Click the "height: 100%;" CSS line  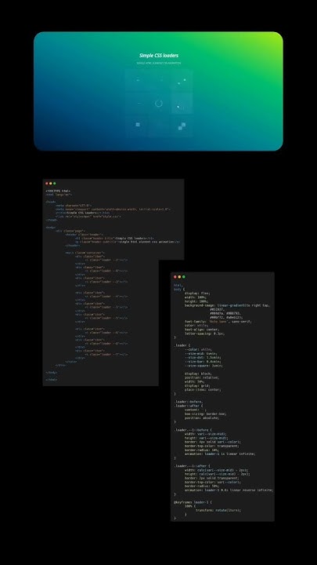point(197,301)
